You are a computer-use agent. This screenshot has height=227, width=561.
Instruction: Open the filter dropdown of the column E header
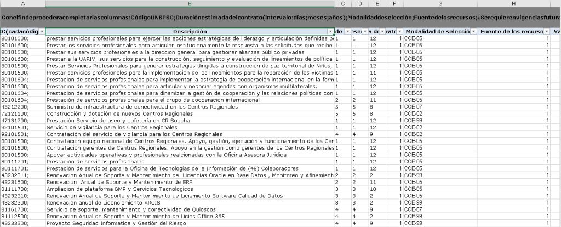[382, 31]
